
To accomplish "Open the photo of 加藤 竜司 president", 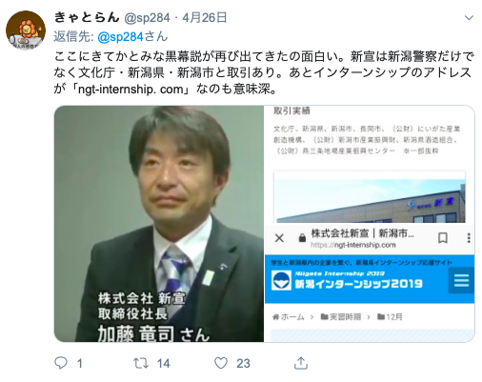I will 159,224.
